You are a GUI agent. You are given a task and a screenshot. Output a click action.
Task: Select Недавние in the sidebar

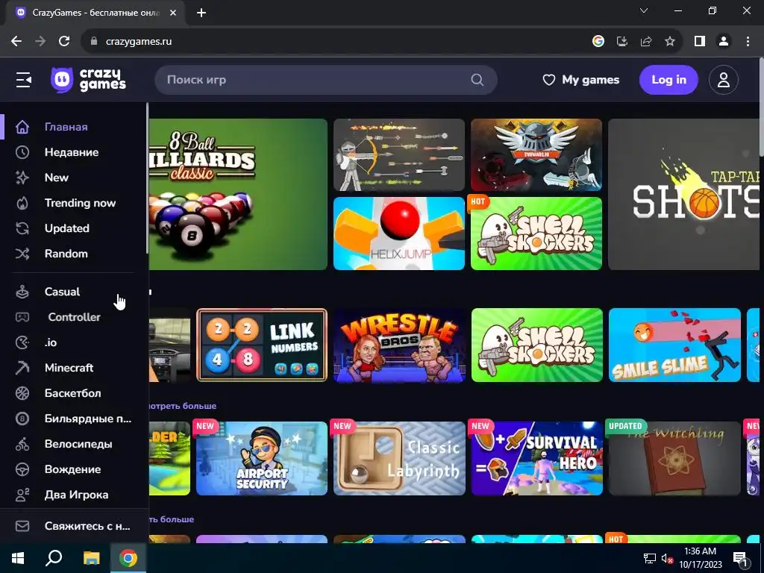coord(72,152)
